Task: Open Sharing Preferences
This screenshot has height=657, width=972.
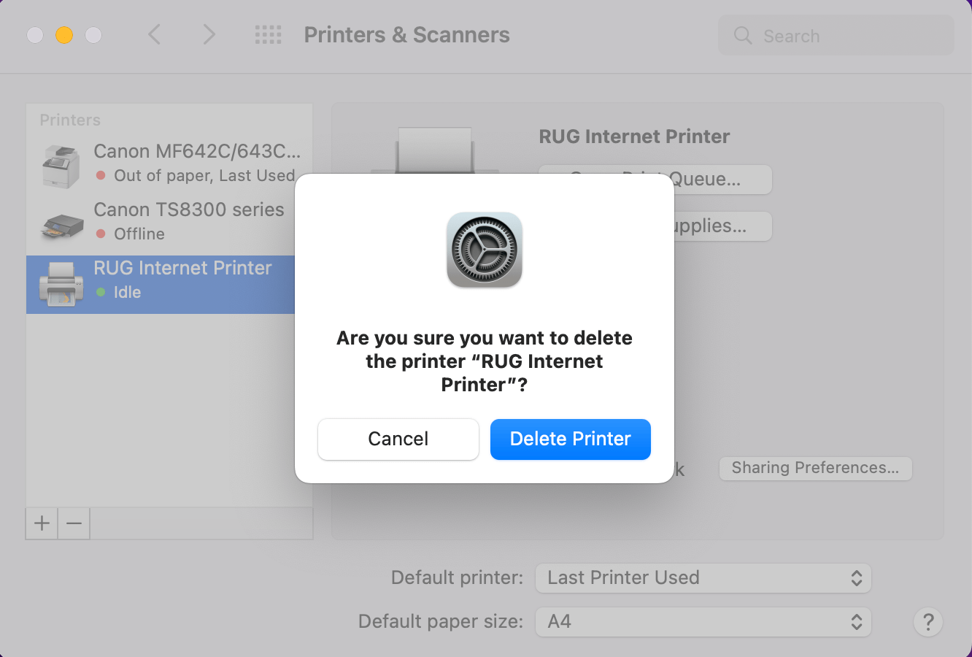Action: pos(815,468)
